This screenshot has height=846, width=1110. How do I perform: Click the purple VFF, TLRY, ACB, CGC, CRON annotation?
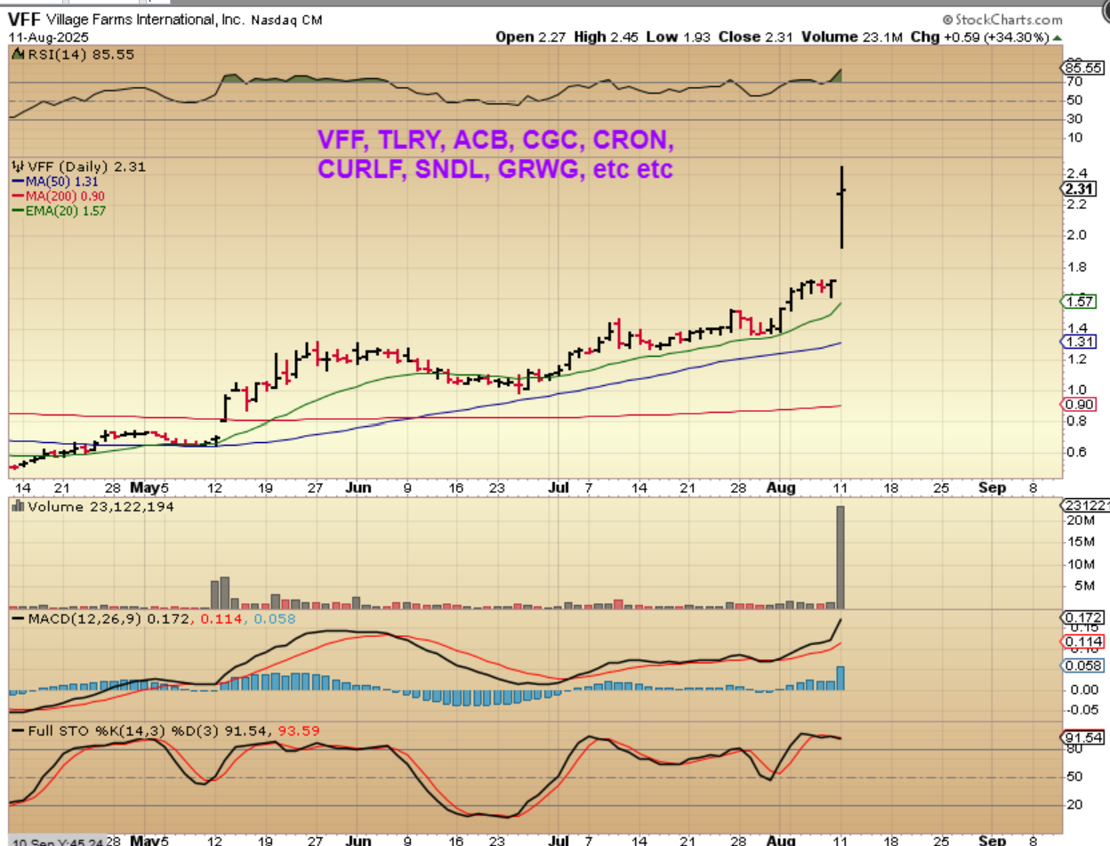[497, 140]
